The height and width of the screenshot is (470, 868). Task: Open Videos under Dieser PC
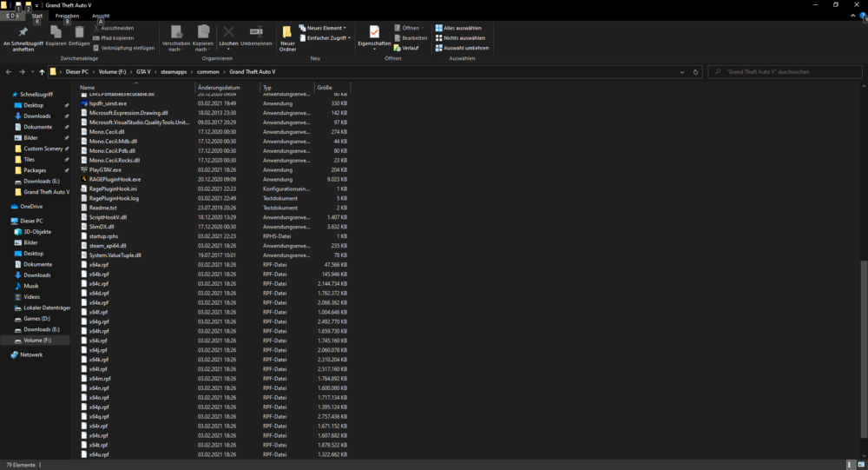pyautogui.click(x=31, y=296)
